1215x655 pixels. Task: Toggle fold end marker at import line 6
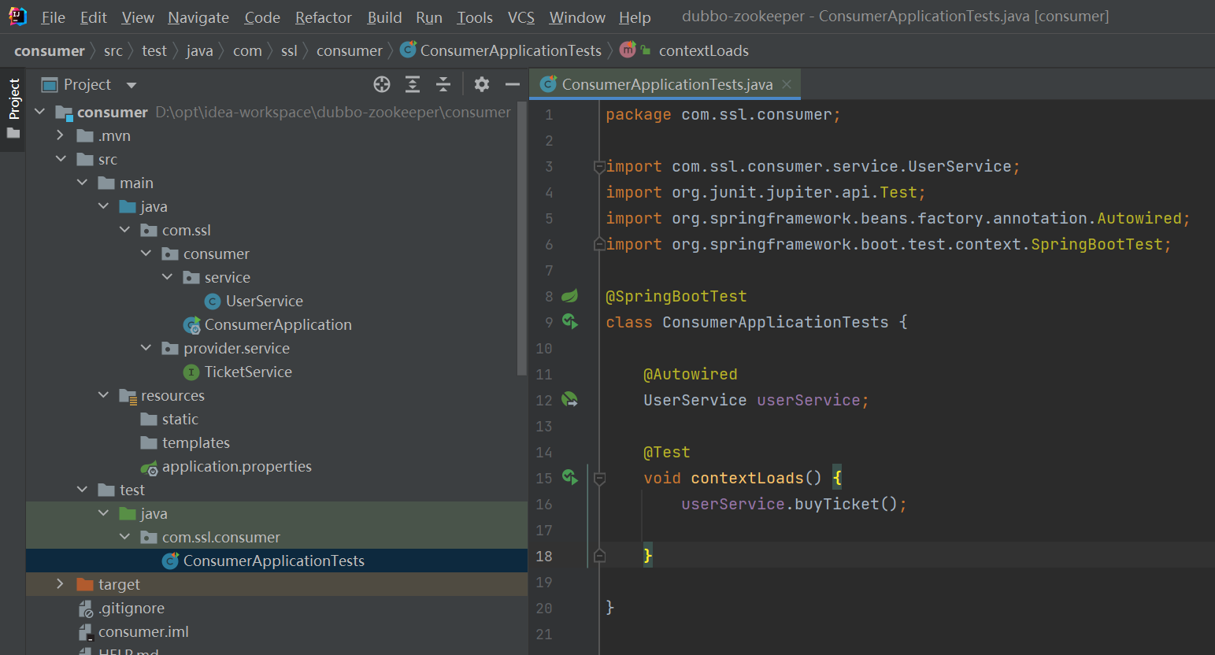pyautogui.click(x=599, y=244)
